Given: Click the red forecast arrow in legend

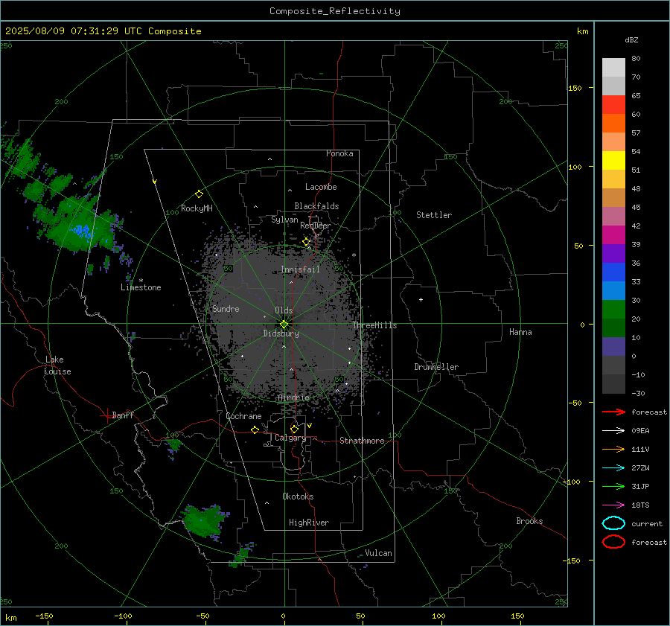Looking at the screenshot, I should (x=613, y=412).
